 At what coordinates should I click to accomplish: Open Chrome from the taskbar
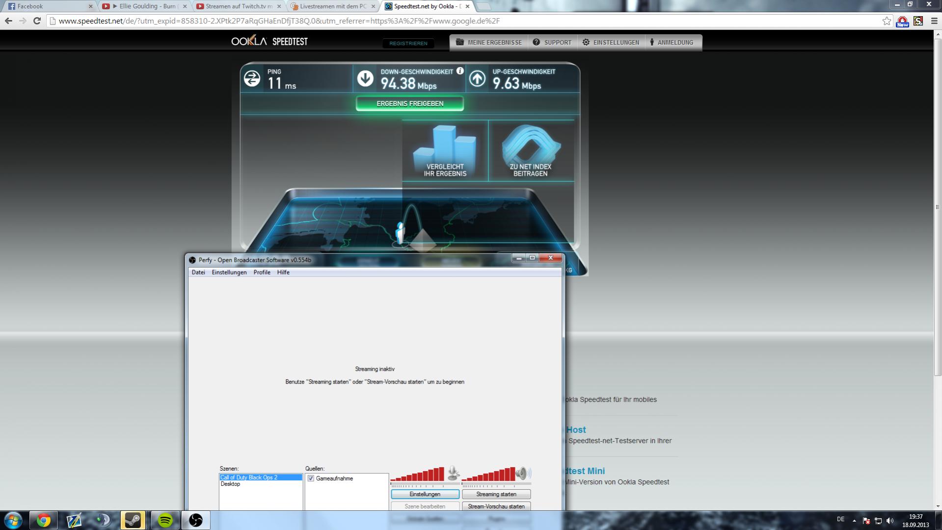point(44,520)
